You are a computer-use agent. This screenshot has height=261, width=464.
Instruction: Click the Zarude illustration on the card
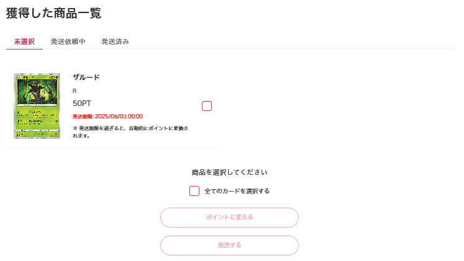click(37, 92)
